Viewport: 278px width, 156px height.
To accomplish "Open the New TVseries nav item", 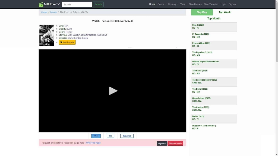I will (x=211, y=4).
